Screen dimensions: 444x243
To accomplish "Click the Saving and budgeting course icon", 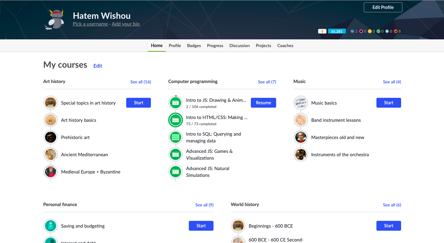I will (x=51, y=226).
